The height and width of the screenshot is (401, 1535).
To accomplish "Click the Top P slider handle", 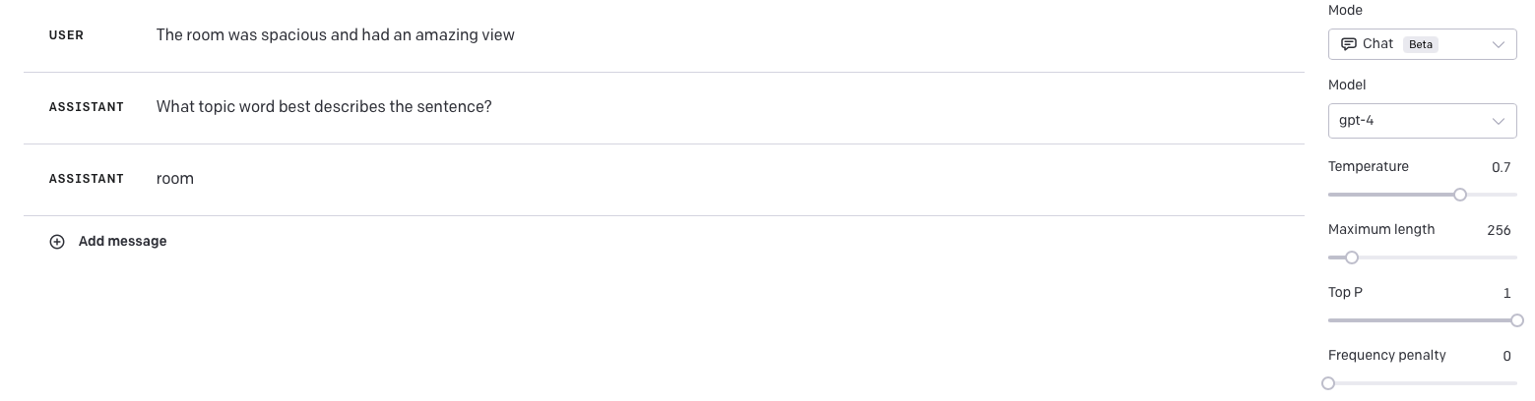I will pos(1516,320).
